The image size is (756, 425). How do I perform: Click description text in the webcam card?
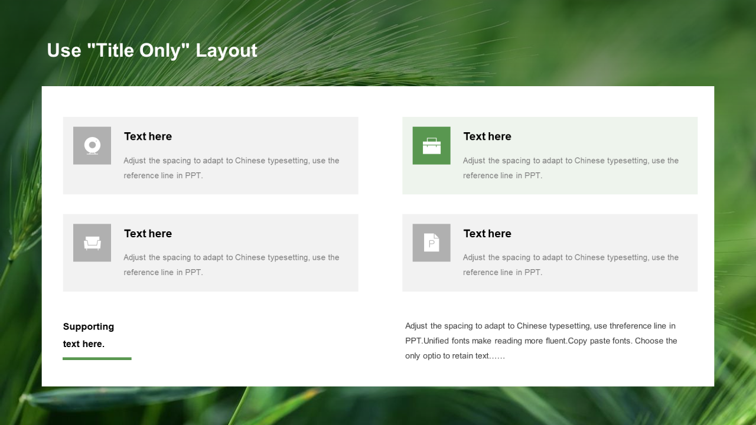coord(231,168)
